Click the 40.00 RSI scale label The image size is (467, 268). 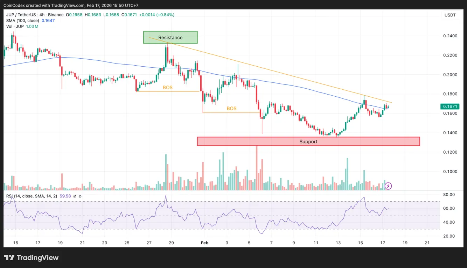coord(449,222)
